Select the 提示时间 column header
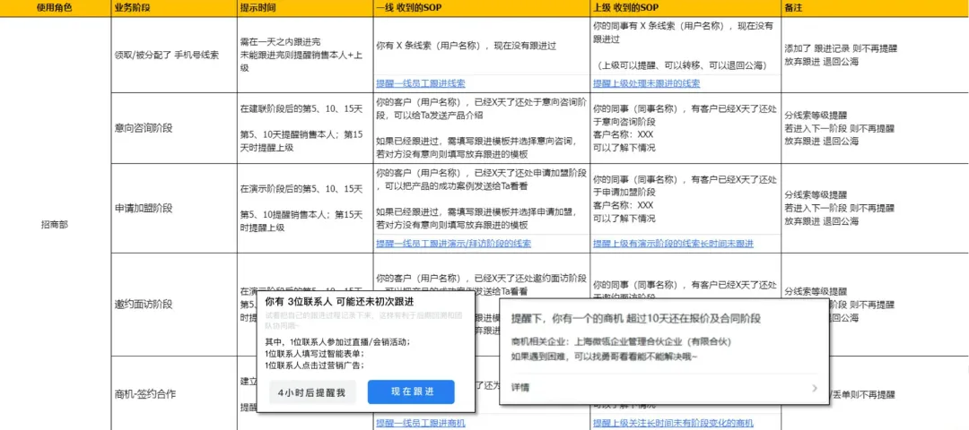The height and width of the screenshot is (430, 969). coord(258,7)
